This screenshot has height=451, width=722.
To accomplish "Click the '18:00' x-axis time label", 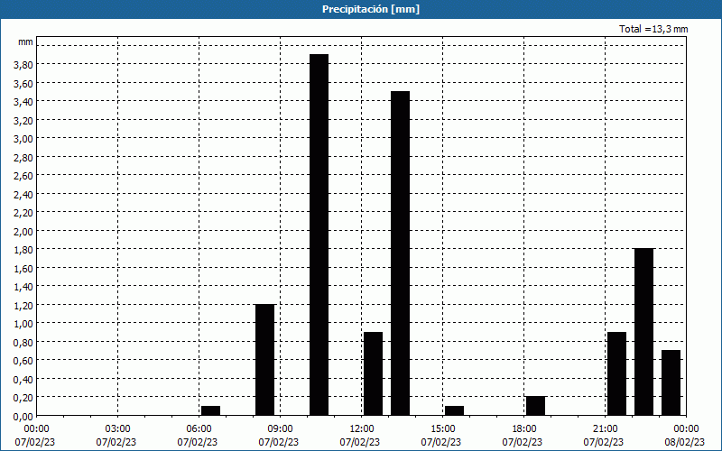I will tap(524, 429).
